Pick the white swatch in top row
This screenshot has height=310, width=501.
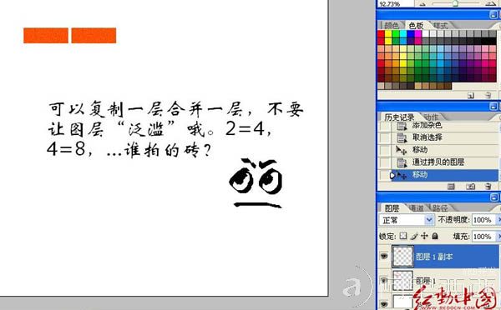click(426, 34)
